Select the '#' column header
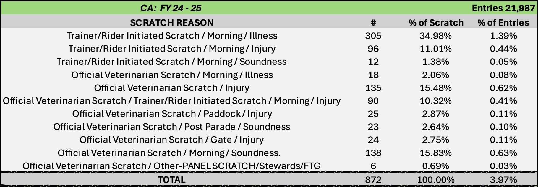 pos(373,23)
